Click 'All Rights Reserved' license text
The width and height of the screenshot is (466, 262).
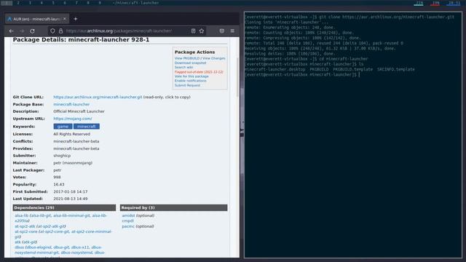click(x=71, y=134)
